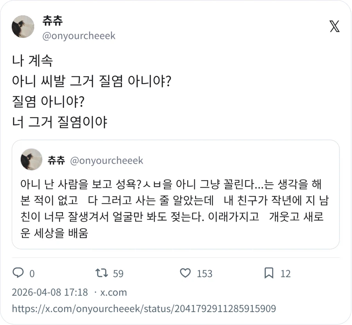
Task: Click the heart icon to unlike the tweet
Action: pyautogui.click(x=185, y=273)
